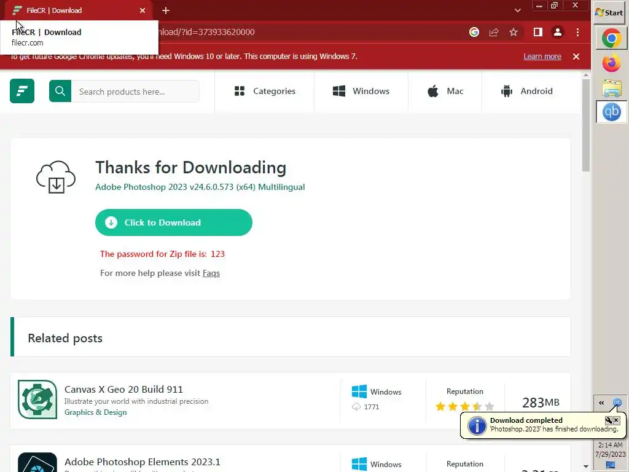Minimize the Chrome window
Screen dimensions: 629x472
(539, 5)
